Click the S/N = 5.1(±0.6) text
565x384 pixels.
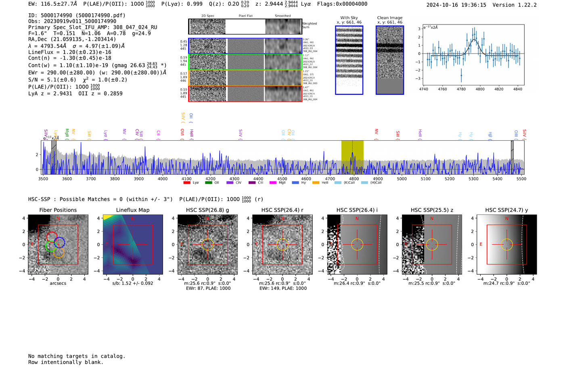pyautogui.click(x=52, y=80)
